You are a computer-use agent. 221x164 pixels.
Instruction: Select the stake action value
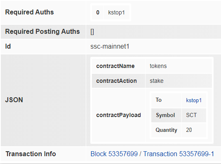pyautogui.click(x=157, y=81)
